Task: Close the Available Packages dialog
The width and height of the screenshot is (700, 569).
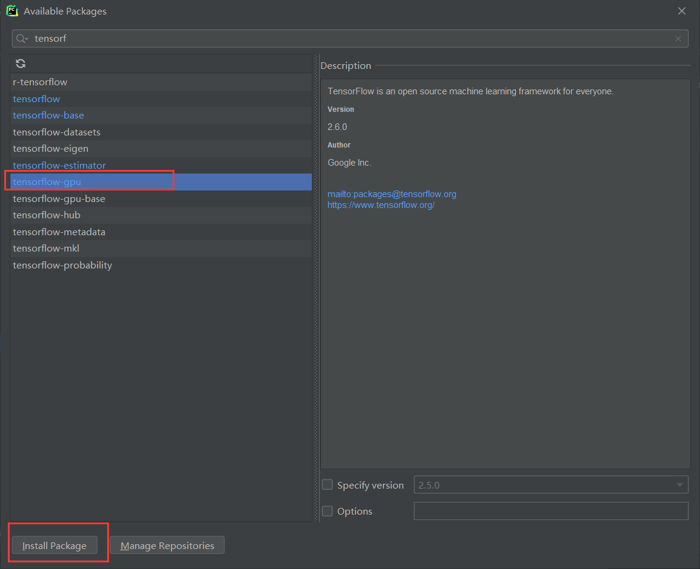Action: pos(682,11)
